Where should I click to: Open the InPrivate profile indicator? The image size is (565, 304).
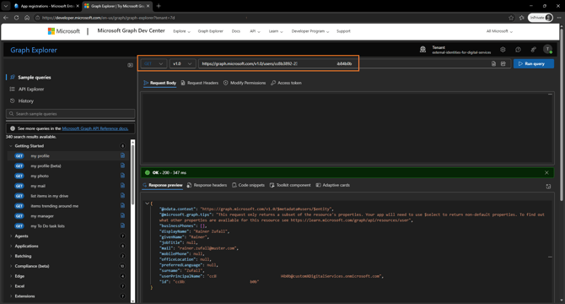pos(541,18)
